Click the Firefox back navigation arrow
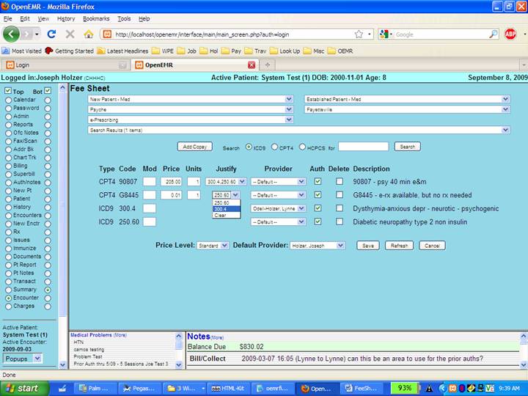 [x=11, y=34]
